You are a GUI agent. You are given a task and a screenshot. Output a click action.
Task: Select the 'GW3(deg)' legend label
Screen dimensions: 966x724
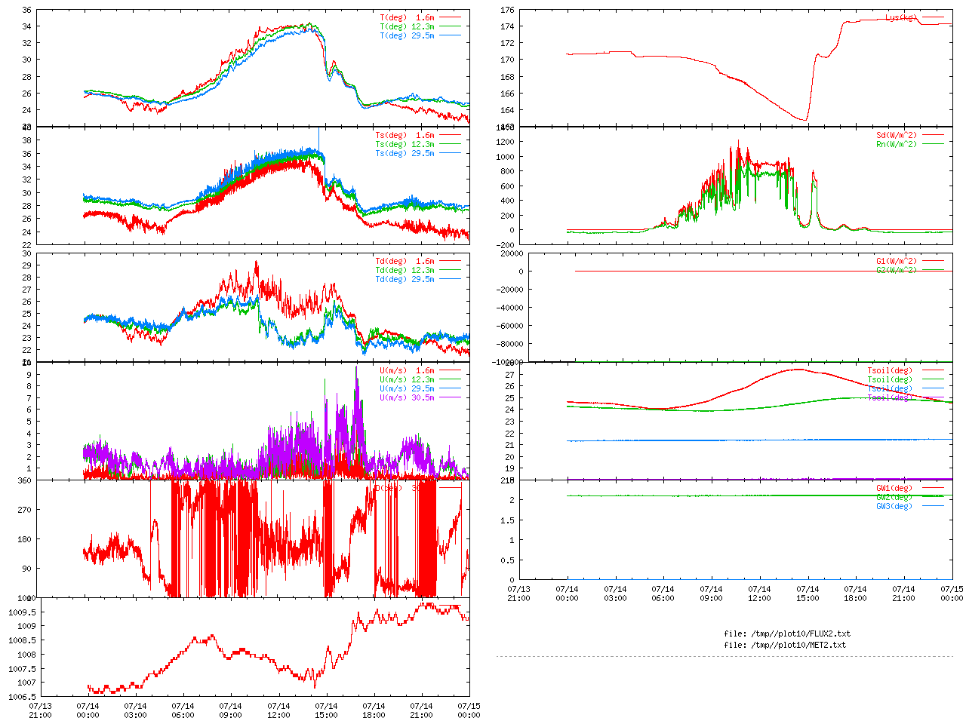coord(894,507)
